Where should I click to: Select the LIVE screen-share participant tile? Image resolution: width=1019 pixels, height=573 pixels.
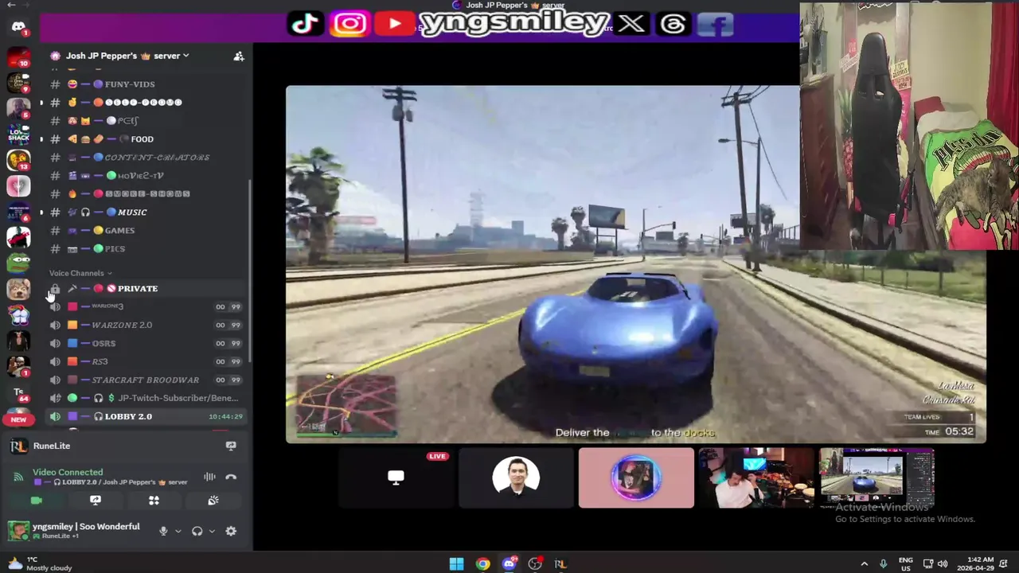tap(396, 477)
